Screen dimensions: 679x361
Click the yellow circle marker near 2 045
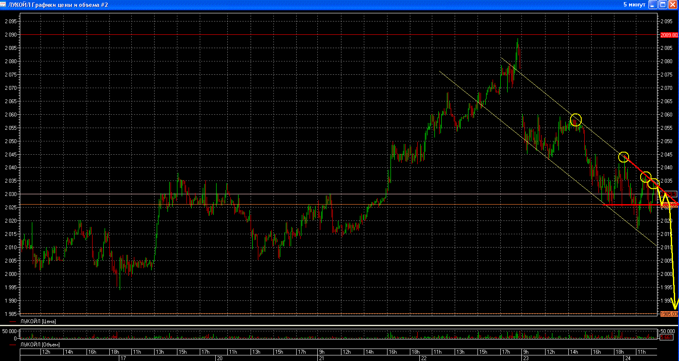623,157
